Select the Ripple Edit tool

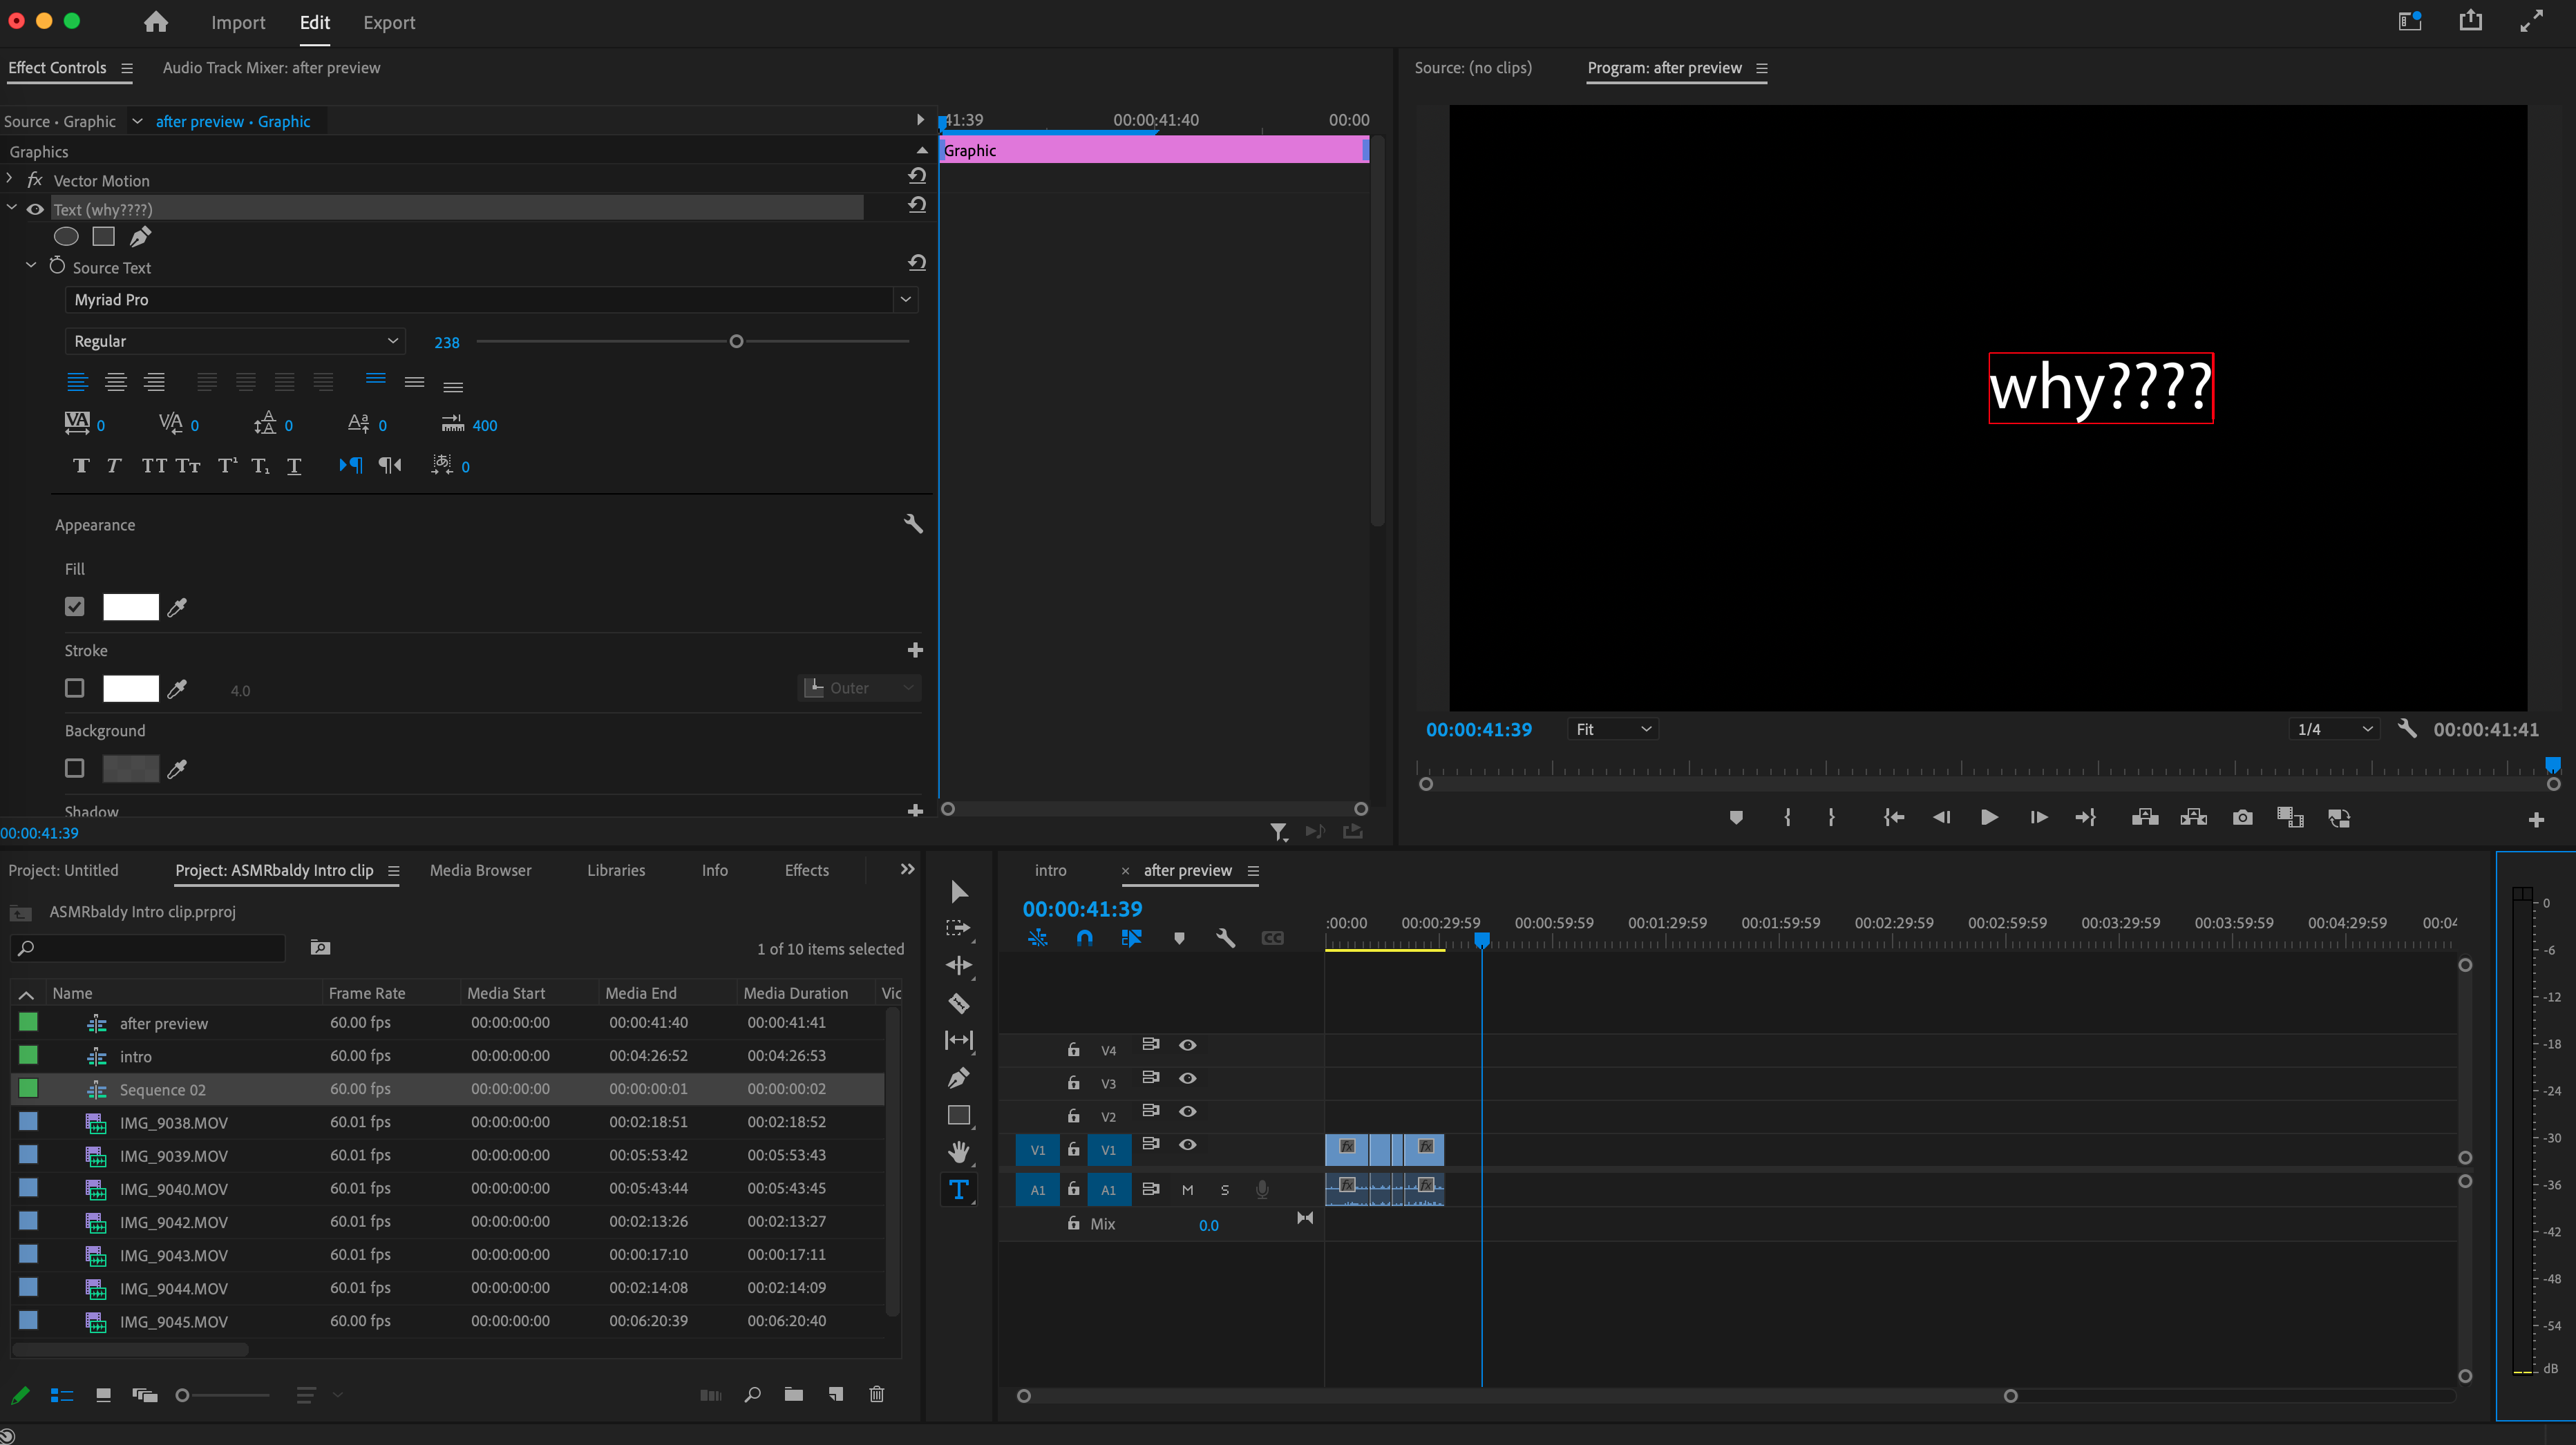(x=958, y=966)
